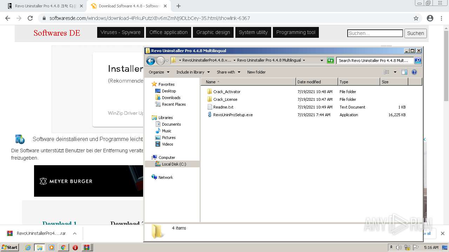
Task: Open System utility category
Action: [253, 32]
